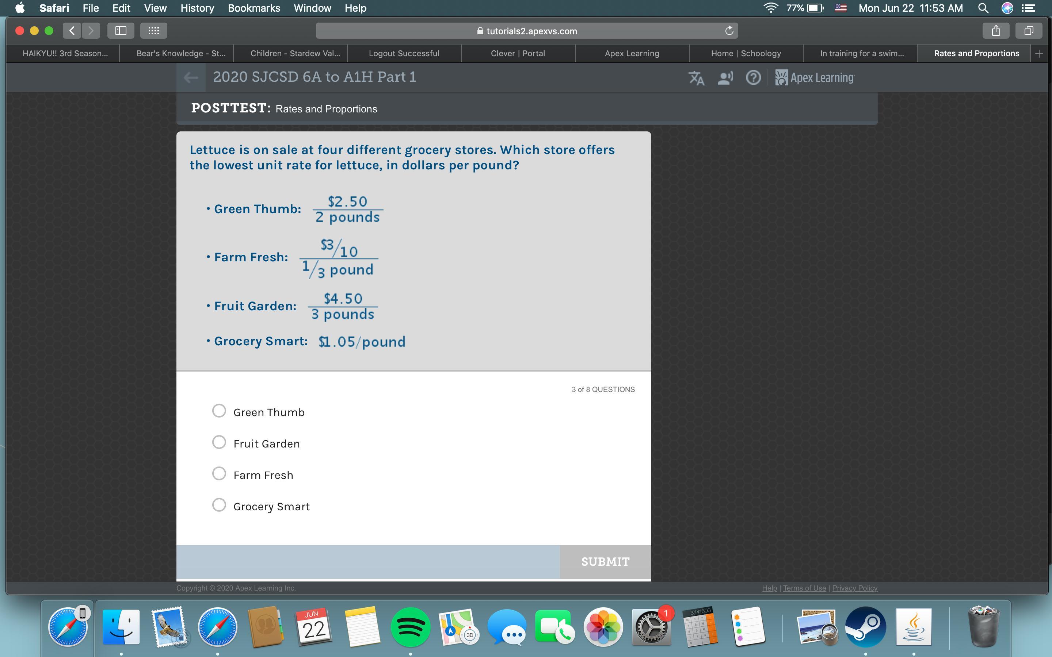Image resolution: width=1052 pixels, height=657 pixels.
Task: Open the Safari share icon
Action: click(996, 31)
